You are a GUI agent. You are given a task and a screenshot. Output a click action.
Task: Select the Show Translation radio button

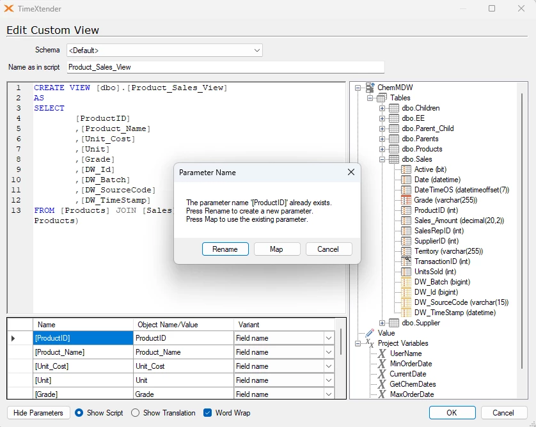pyautogui.click(x=136, y=413)
